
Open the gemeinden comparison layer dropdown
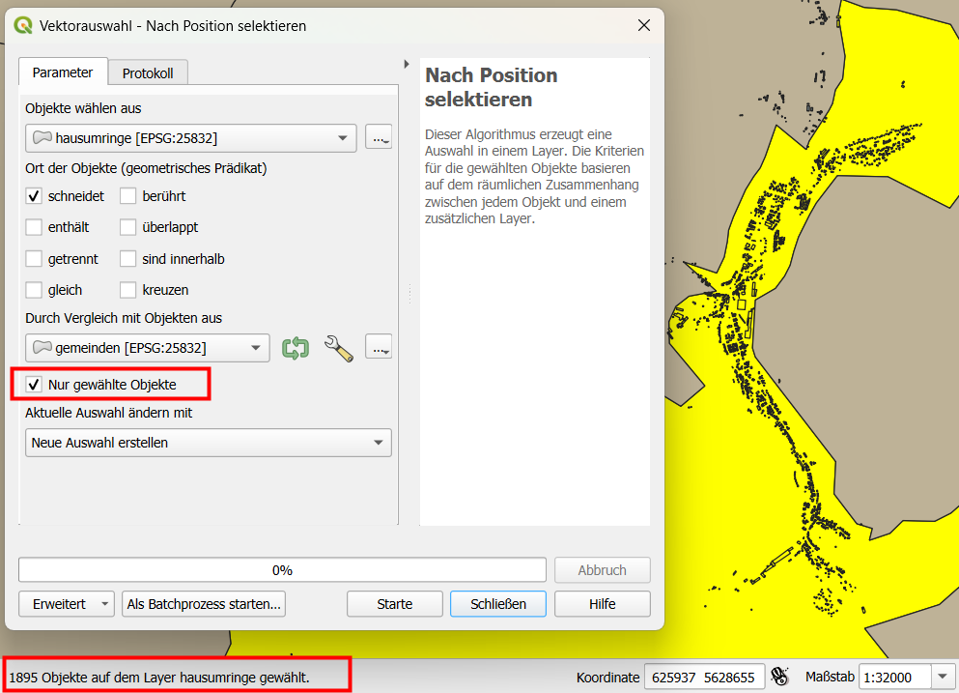point(148,348)
